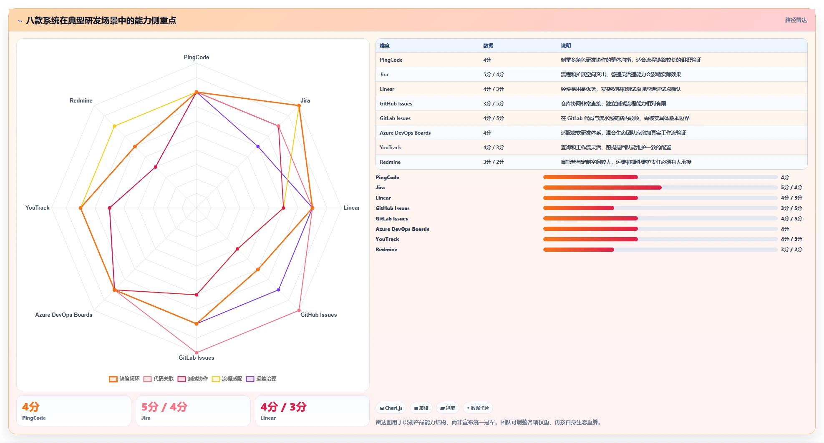824x443 pixels.
Task: Click the GitHub Issues 3分 / 5分 table cell
Action: 494,104
